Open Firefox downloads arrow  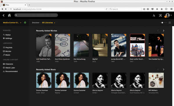[x=157, y=9]
